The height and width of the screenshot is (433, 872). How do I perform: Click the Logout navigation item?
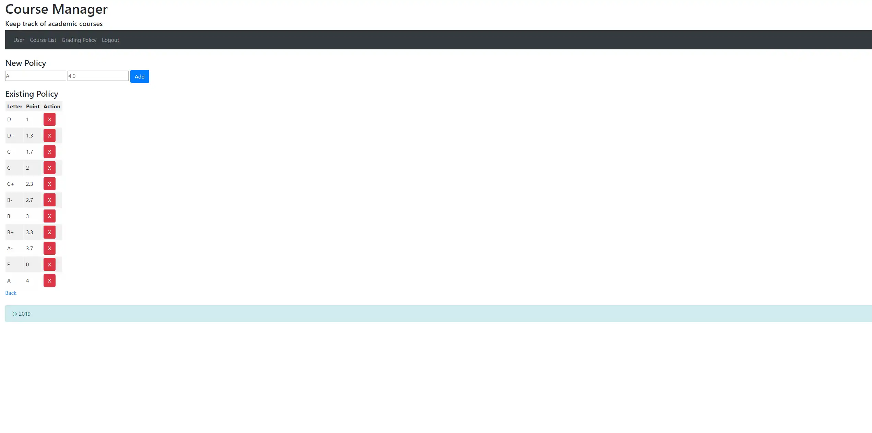(110, 39)
